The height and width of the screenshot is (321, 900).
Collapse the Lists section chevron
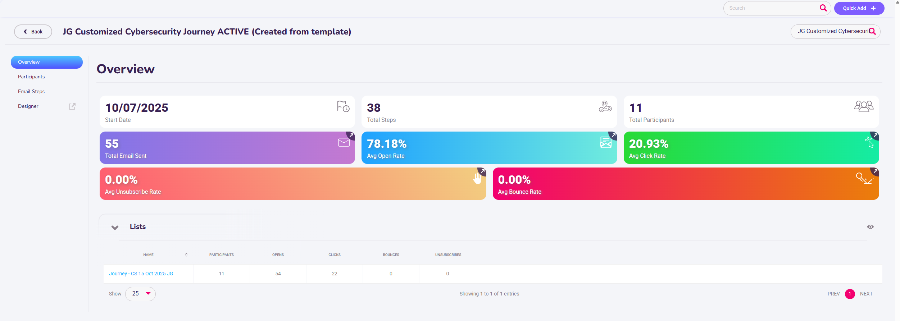115,228
